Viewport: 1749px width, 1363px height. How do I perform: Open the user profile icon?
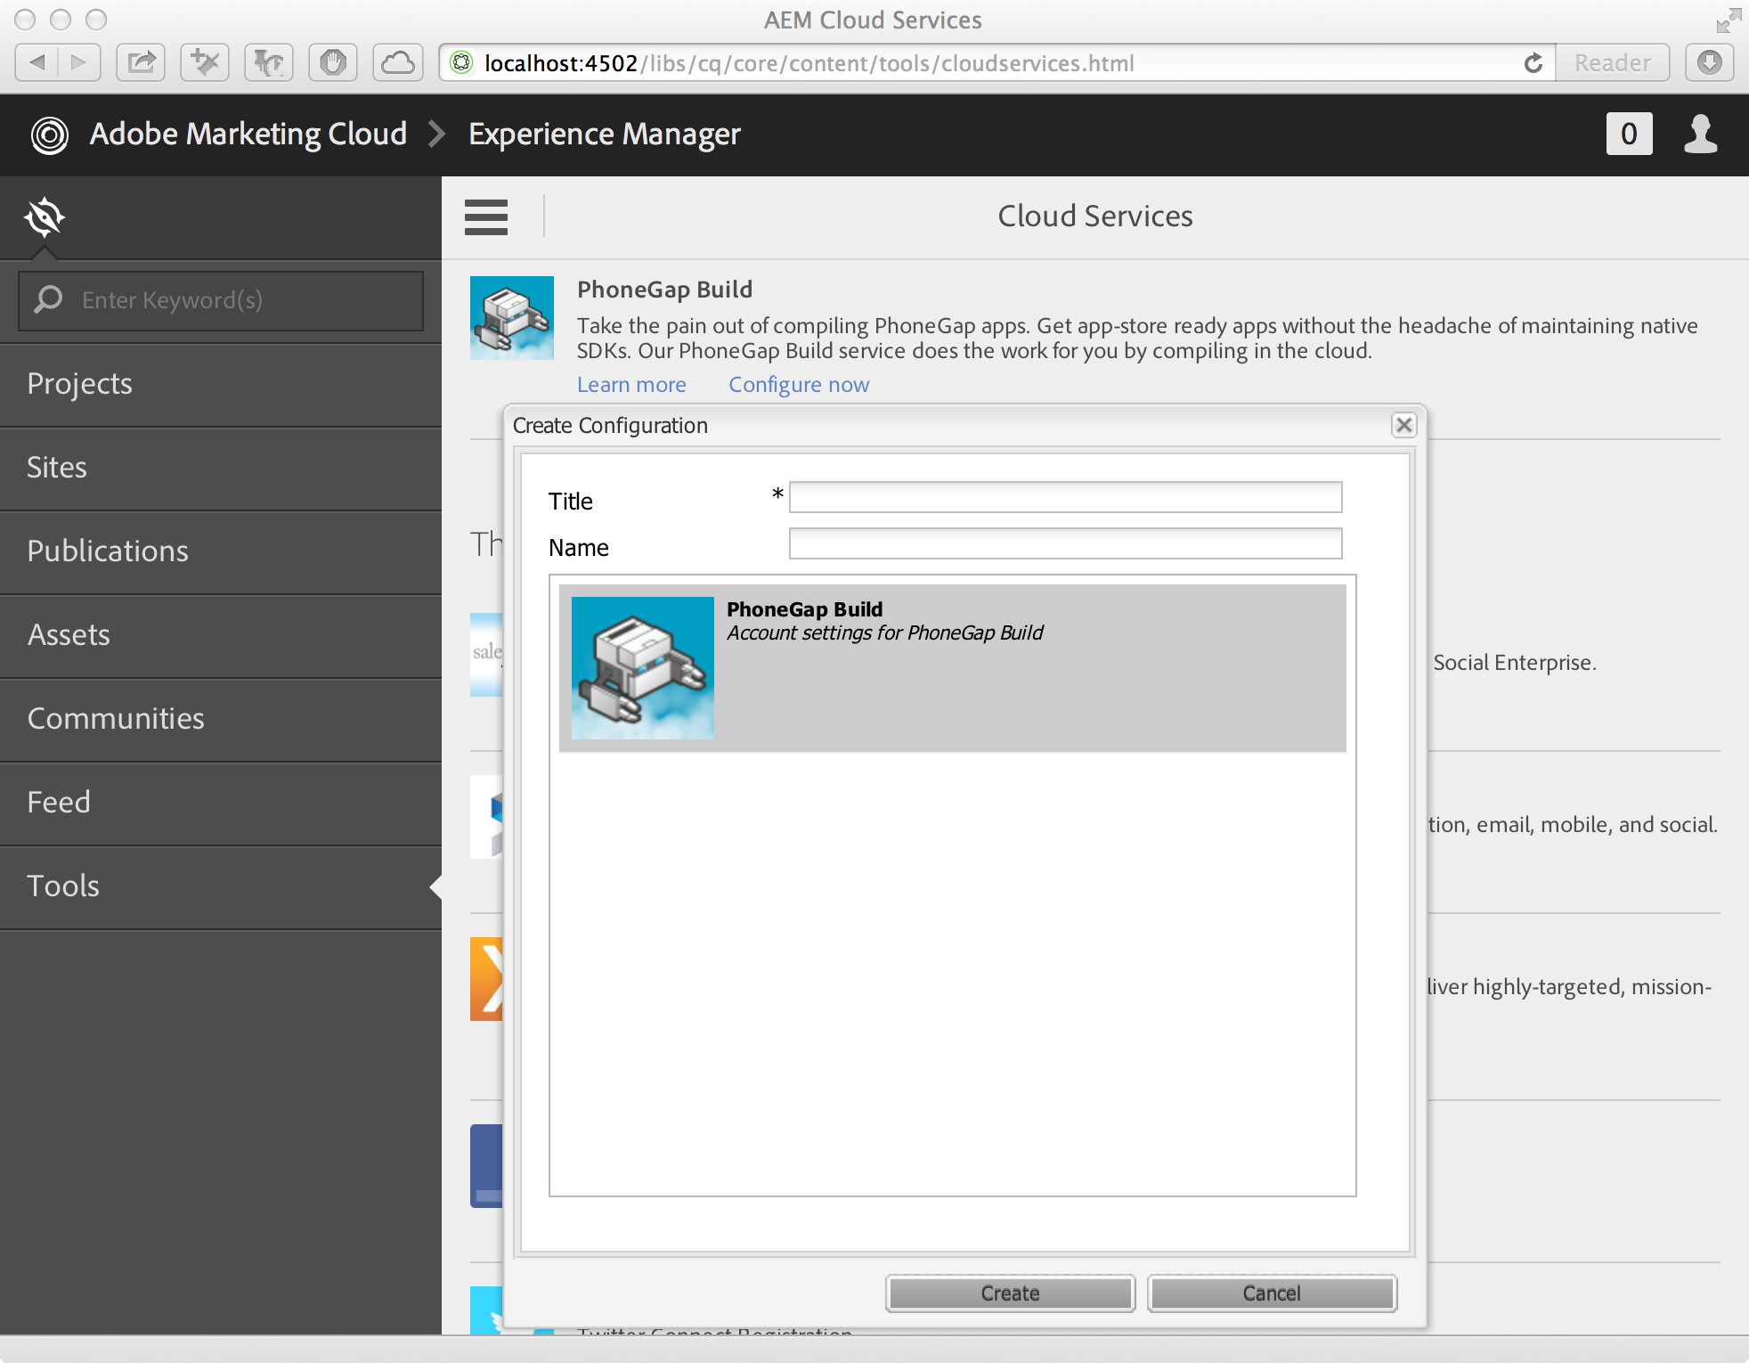pos(1700,134)
